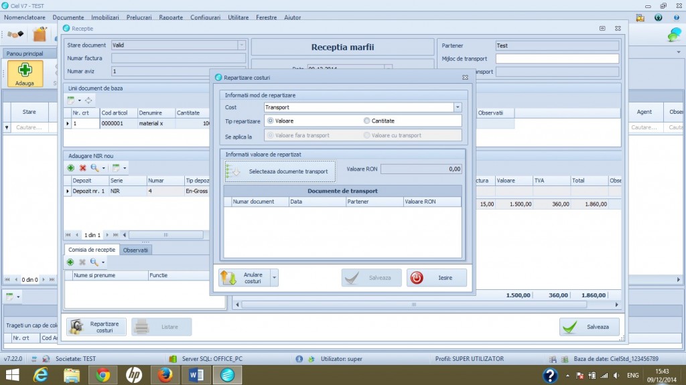Click magnifier search icon in NIR toolbar
This screenshot has width=686, height=385.
point(94,167)
